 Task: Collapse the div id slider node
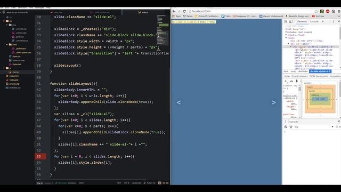[289, 44]
